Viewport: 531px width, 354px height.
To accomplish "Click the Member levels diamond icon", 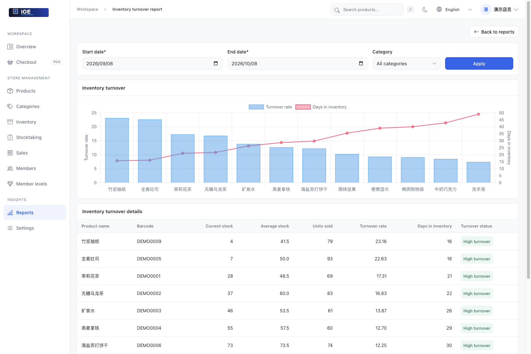I will [10, 184].
